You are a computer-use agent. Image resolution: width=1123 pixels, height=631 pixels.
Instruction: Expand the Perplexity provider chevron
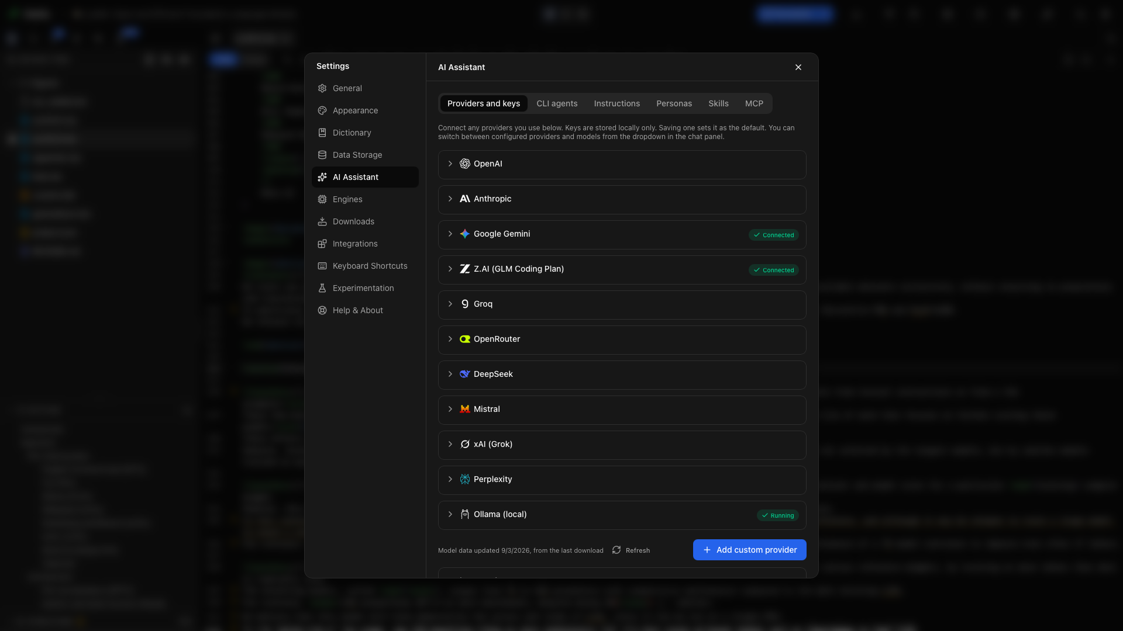click(x=450, y=479)
